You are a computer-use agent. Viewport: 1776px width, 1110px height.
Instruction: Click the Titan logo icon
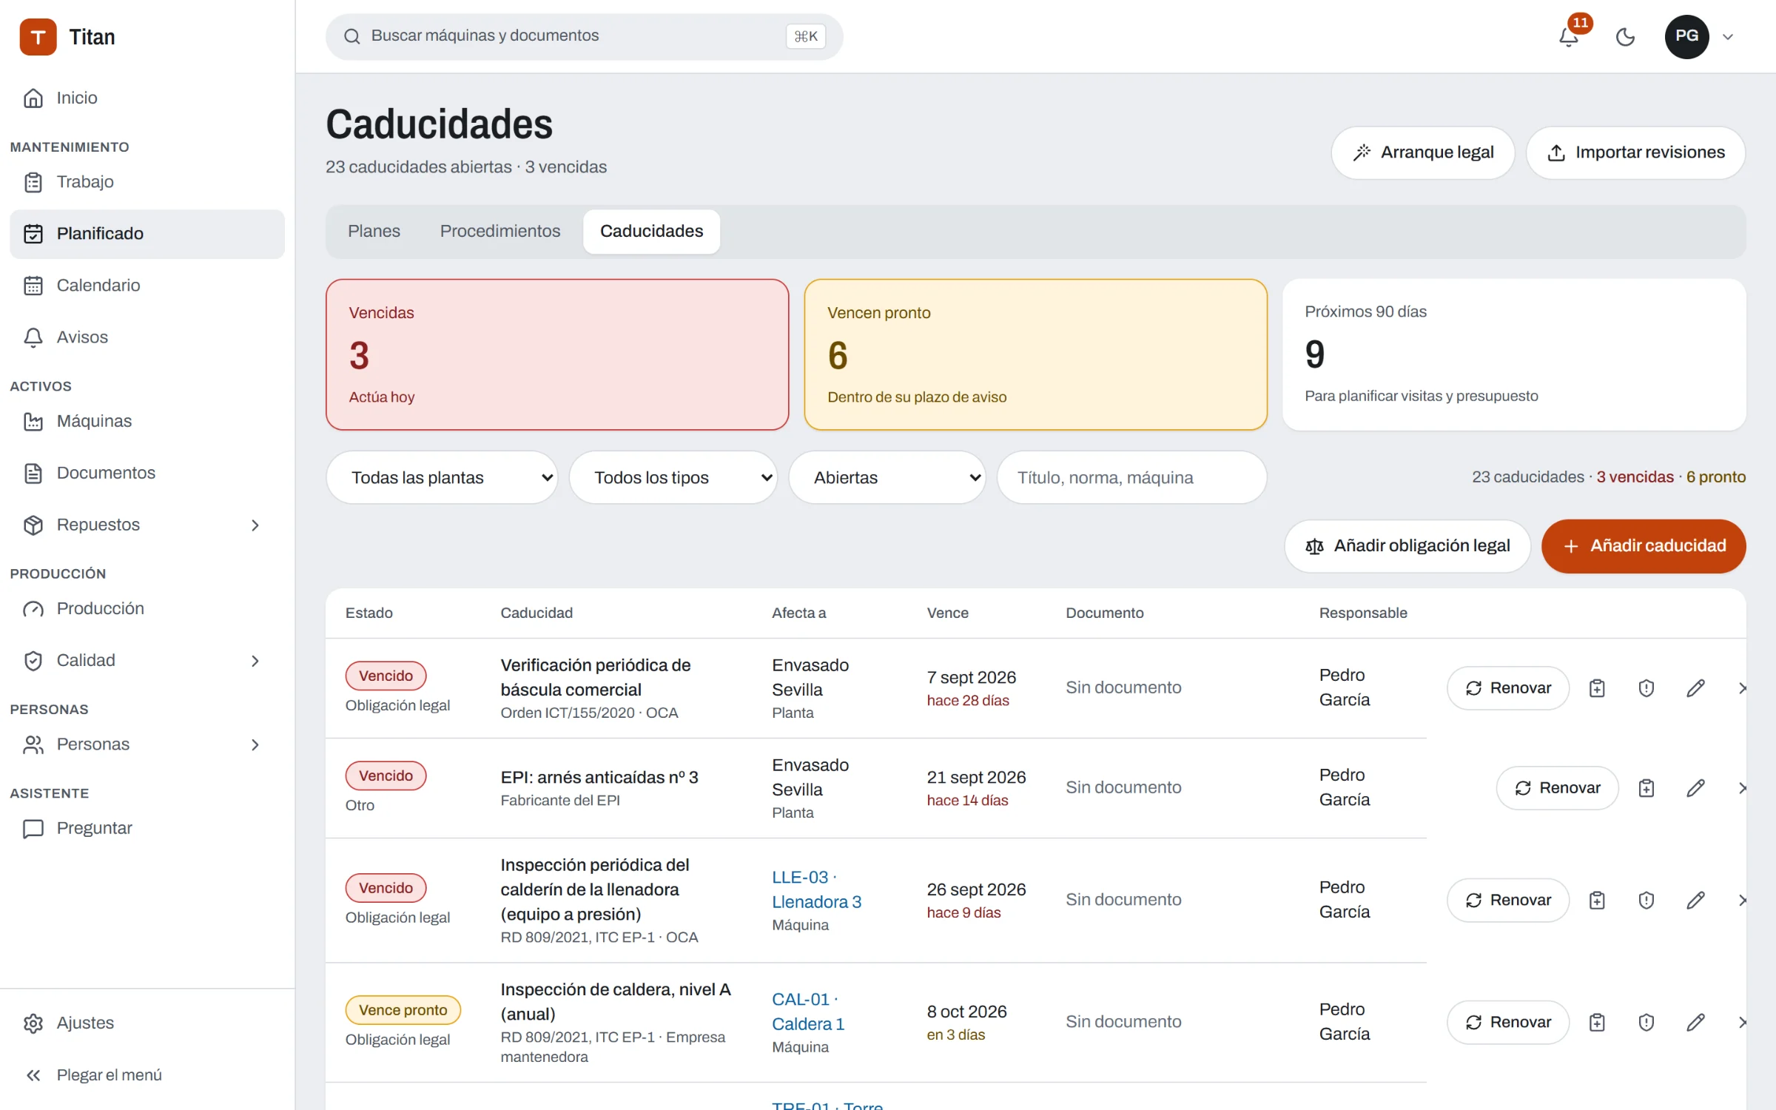38,37
